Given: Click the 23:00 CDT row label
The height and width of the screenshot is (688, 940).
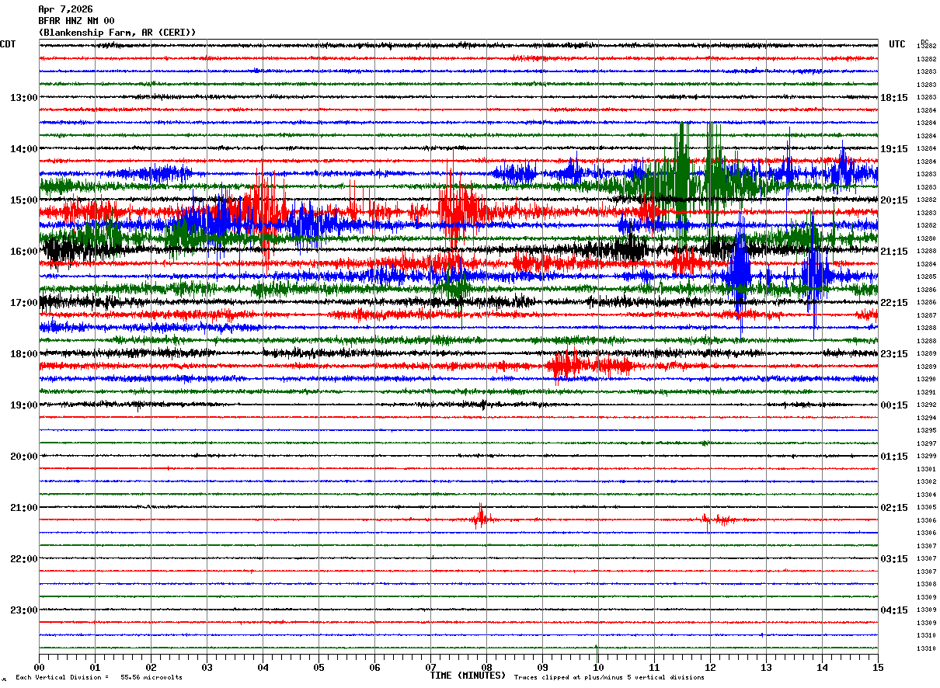Looking at the screenshot, I should click(x=23, y=610).
